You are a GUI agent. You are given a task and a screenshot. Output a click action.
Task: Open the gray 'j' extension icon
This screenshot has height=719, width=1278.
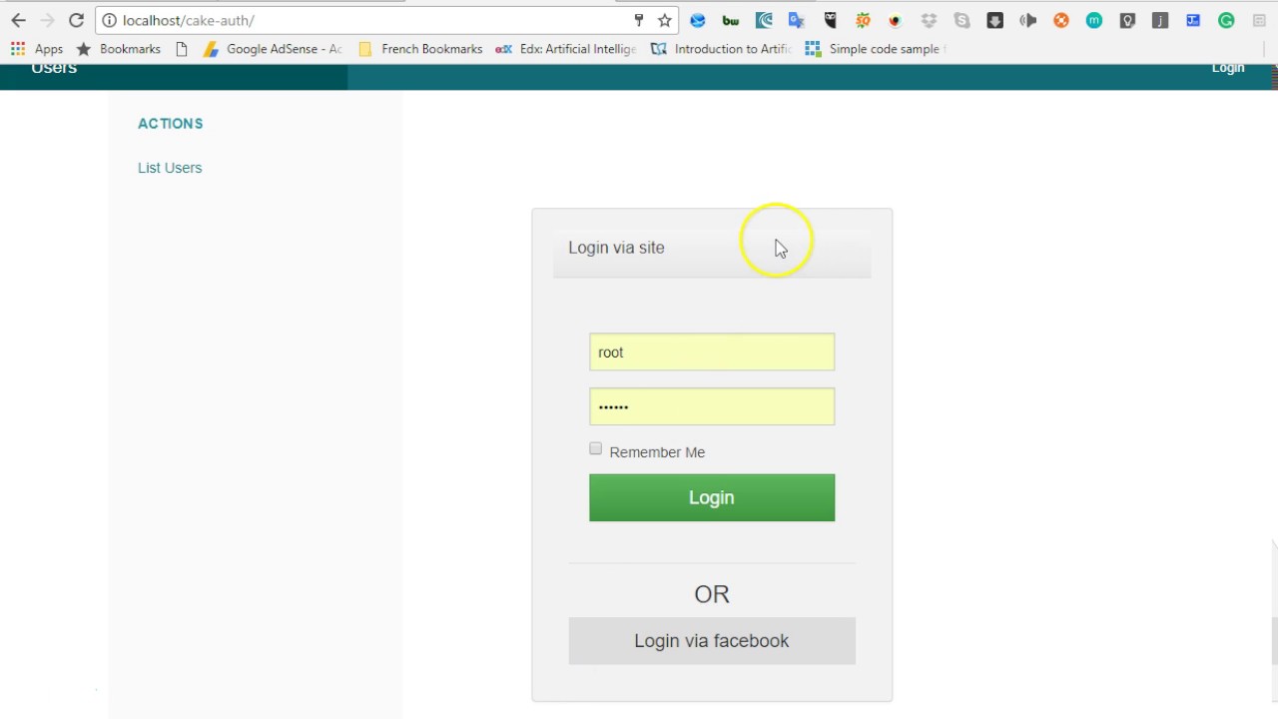(1160, 20)
